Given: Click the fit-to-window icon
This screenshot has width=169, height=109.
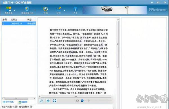Looking at the screenshot, I should [55, 101].
